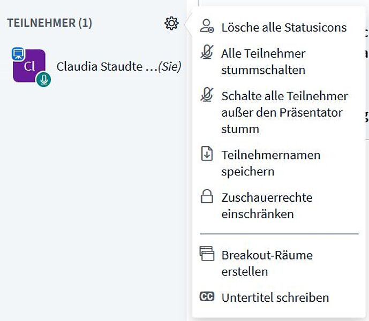Click the green microphone badge on avatar
Screen dimensions: 369x321
(43, 80)
